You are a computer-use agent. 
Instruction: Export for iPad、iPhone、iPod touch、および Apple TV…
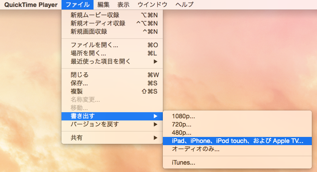point(237,141)
